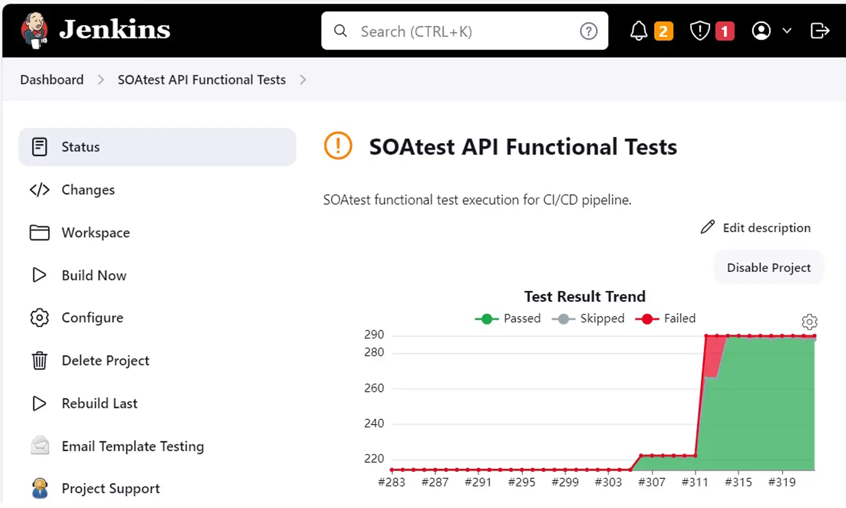The width and height of the screenshot is (846, 508).
Task: Click the Changes code brackets icon
Action: (40, 189)
